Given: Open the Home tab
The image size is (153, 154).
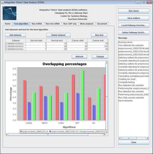Looking at the screenshot, I should tap(8, 24).
